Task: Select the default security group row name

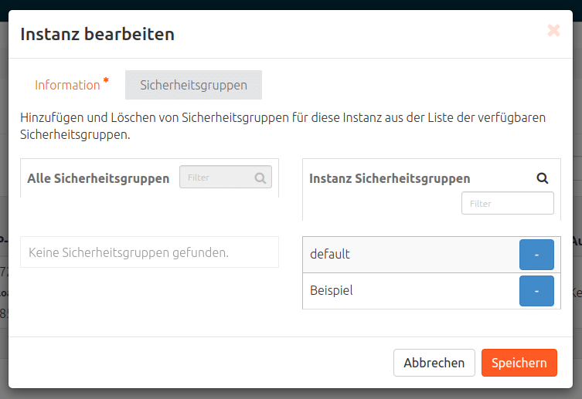Action: coord(330,254)
